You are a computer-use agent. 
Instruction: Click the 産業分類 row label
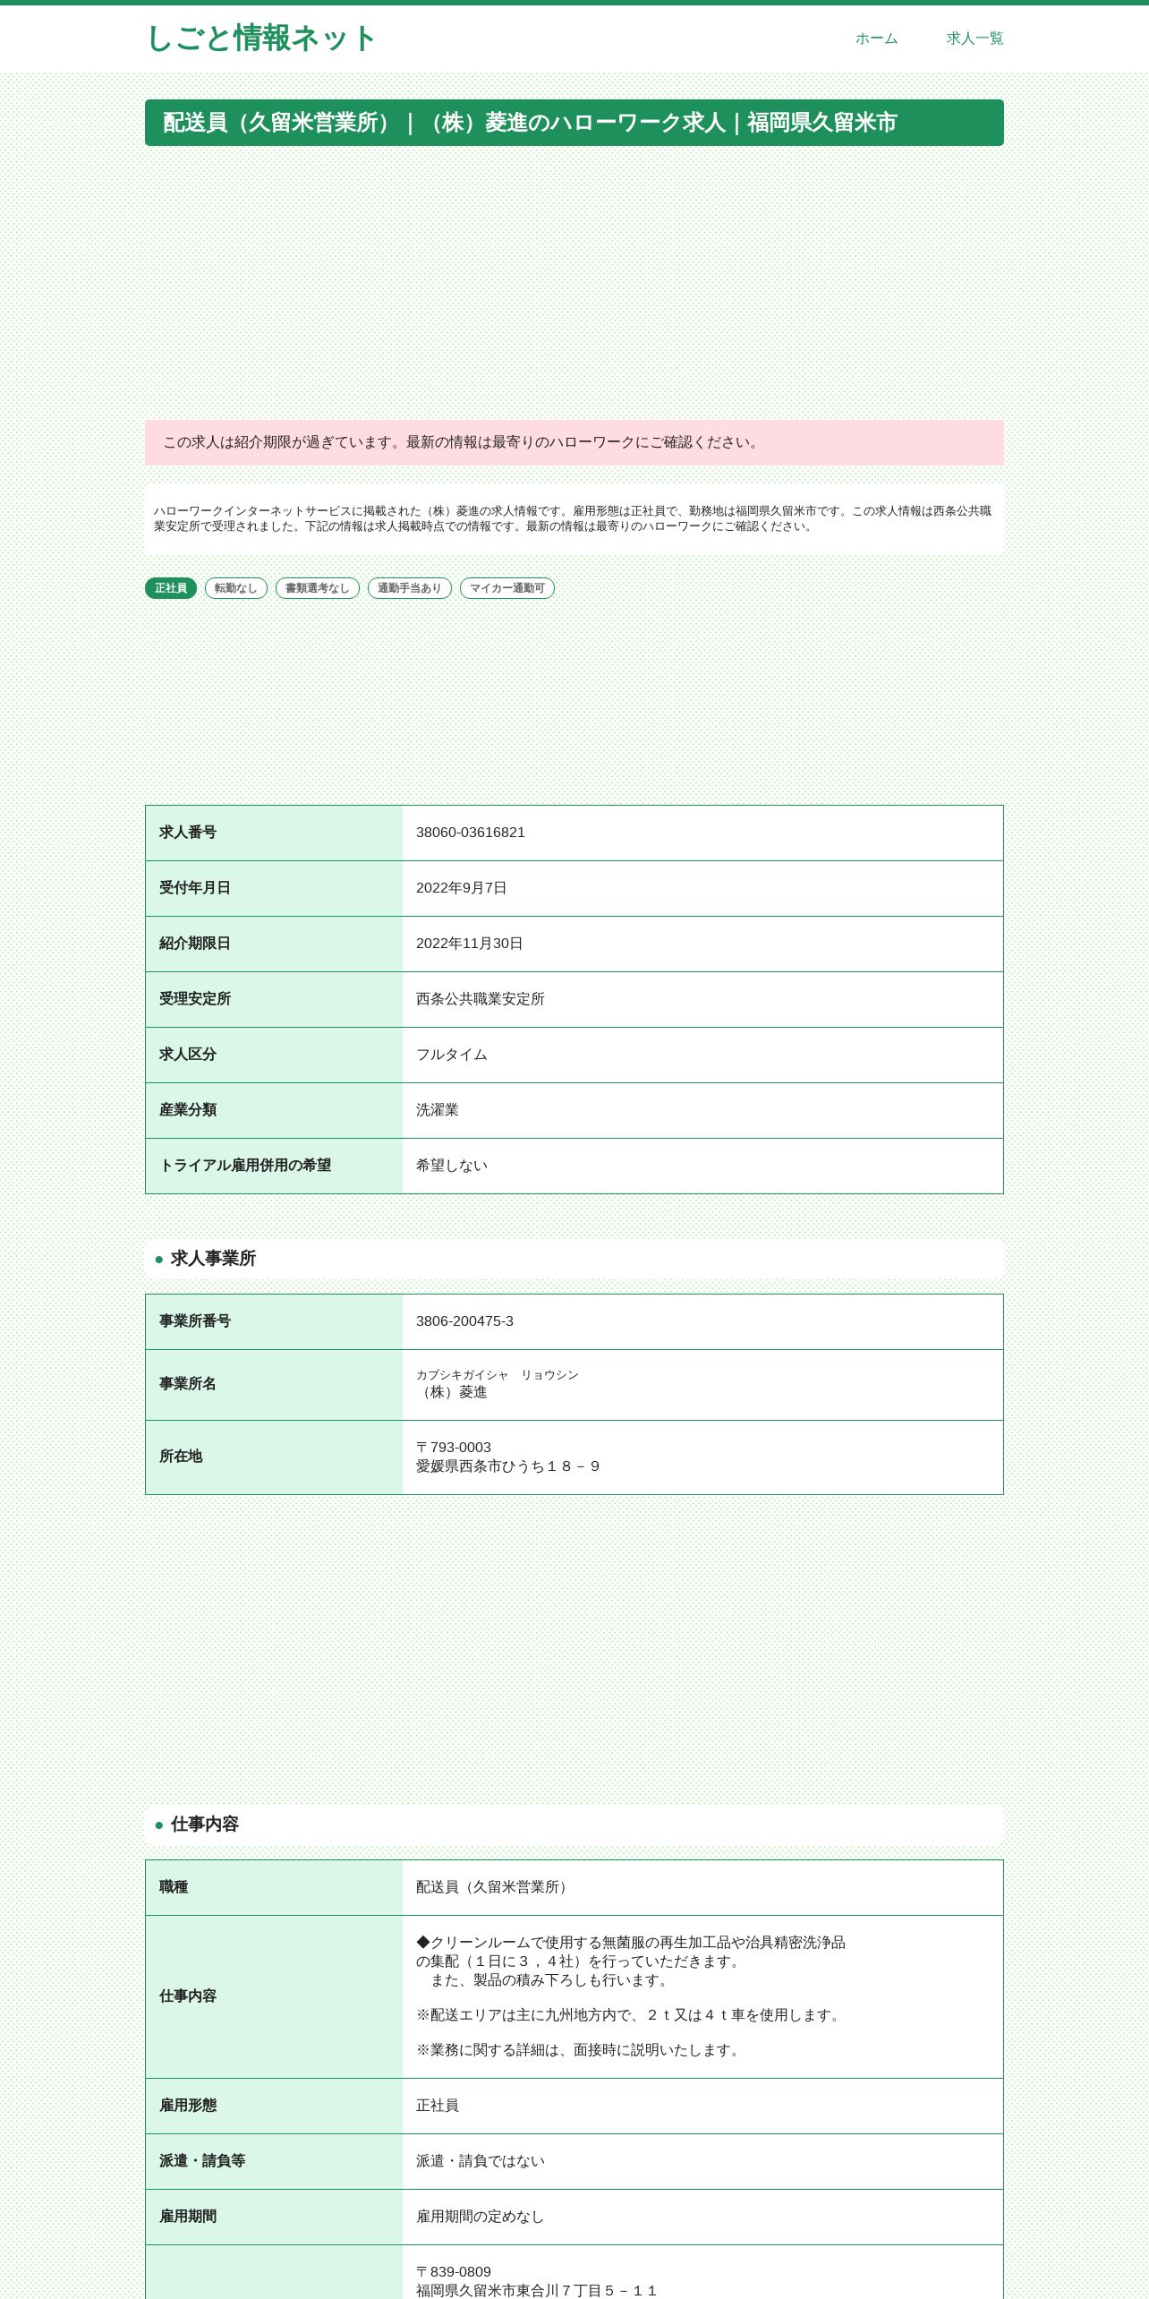pyautogui.click(x=188, y=1110)
